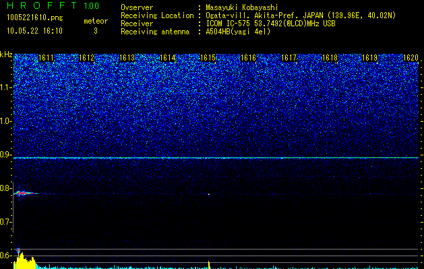Click the Receiving antenna label
Screen dimensions: 424x269
[155, 32]
